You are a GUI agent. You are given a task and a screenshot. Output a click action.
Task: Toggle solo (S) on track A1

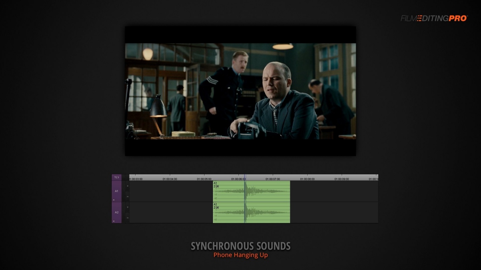click(x=127, y=186)
